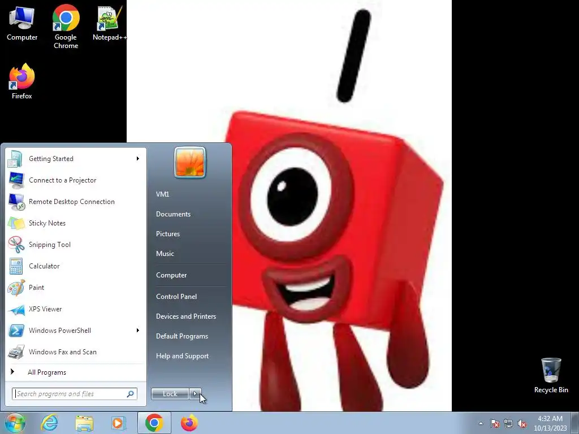Open the Sticky Notes icon
Viewport: 579px width, 434px height.
coord(15,223)
